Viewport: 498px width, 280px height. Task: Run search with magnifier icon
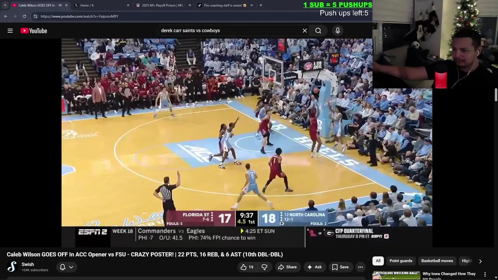318,31
